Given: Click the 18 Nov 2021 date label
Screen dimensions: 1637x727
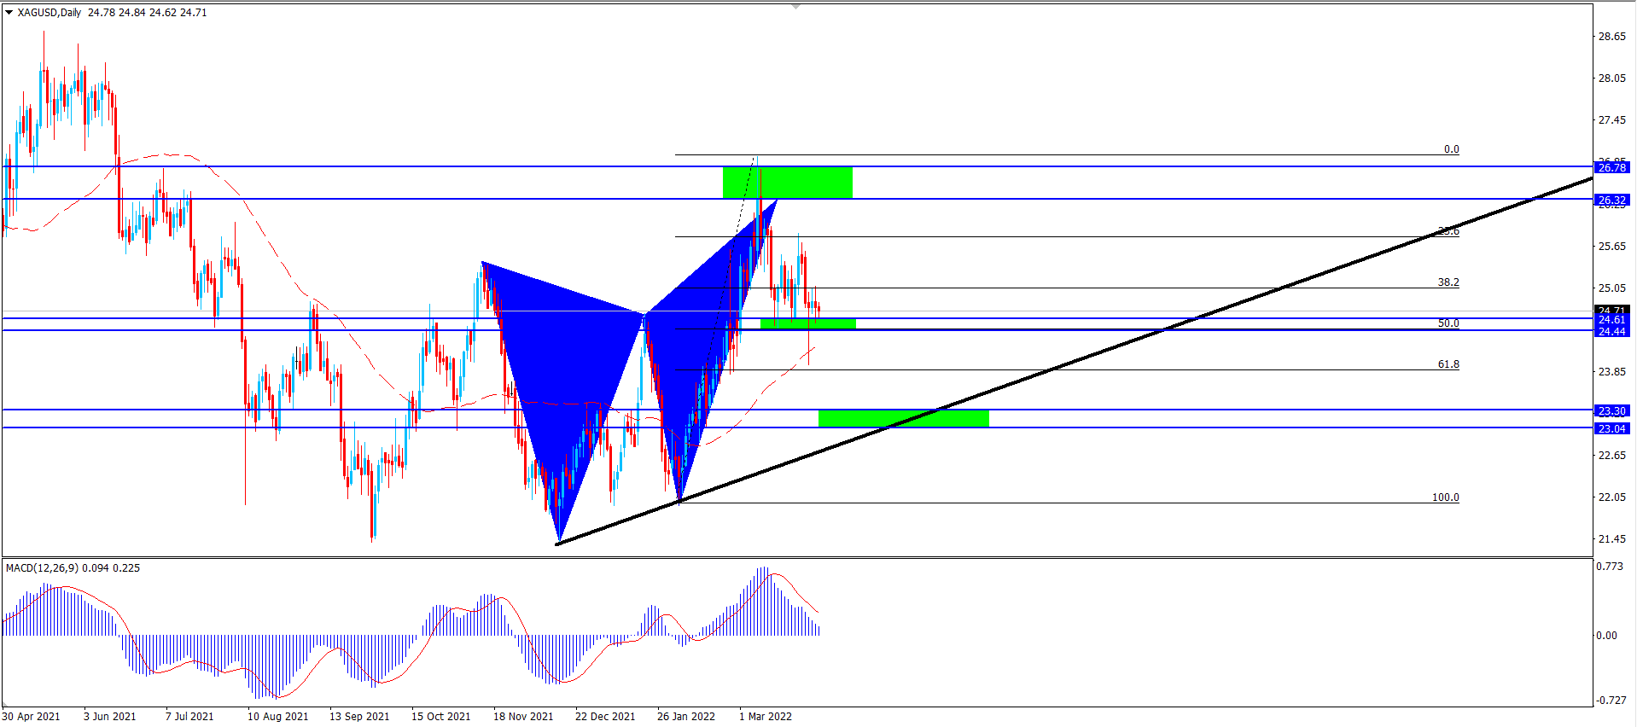Looking at the screenshot, I should click(523, 716).
